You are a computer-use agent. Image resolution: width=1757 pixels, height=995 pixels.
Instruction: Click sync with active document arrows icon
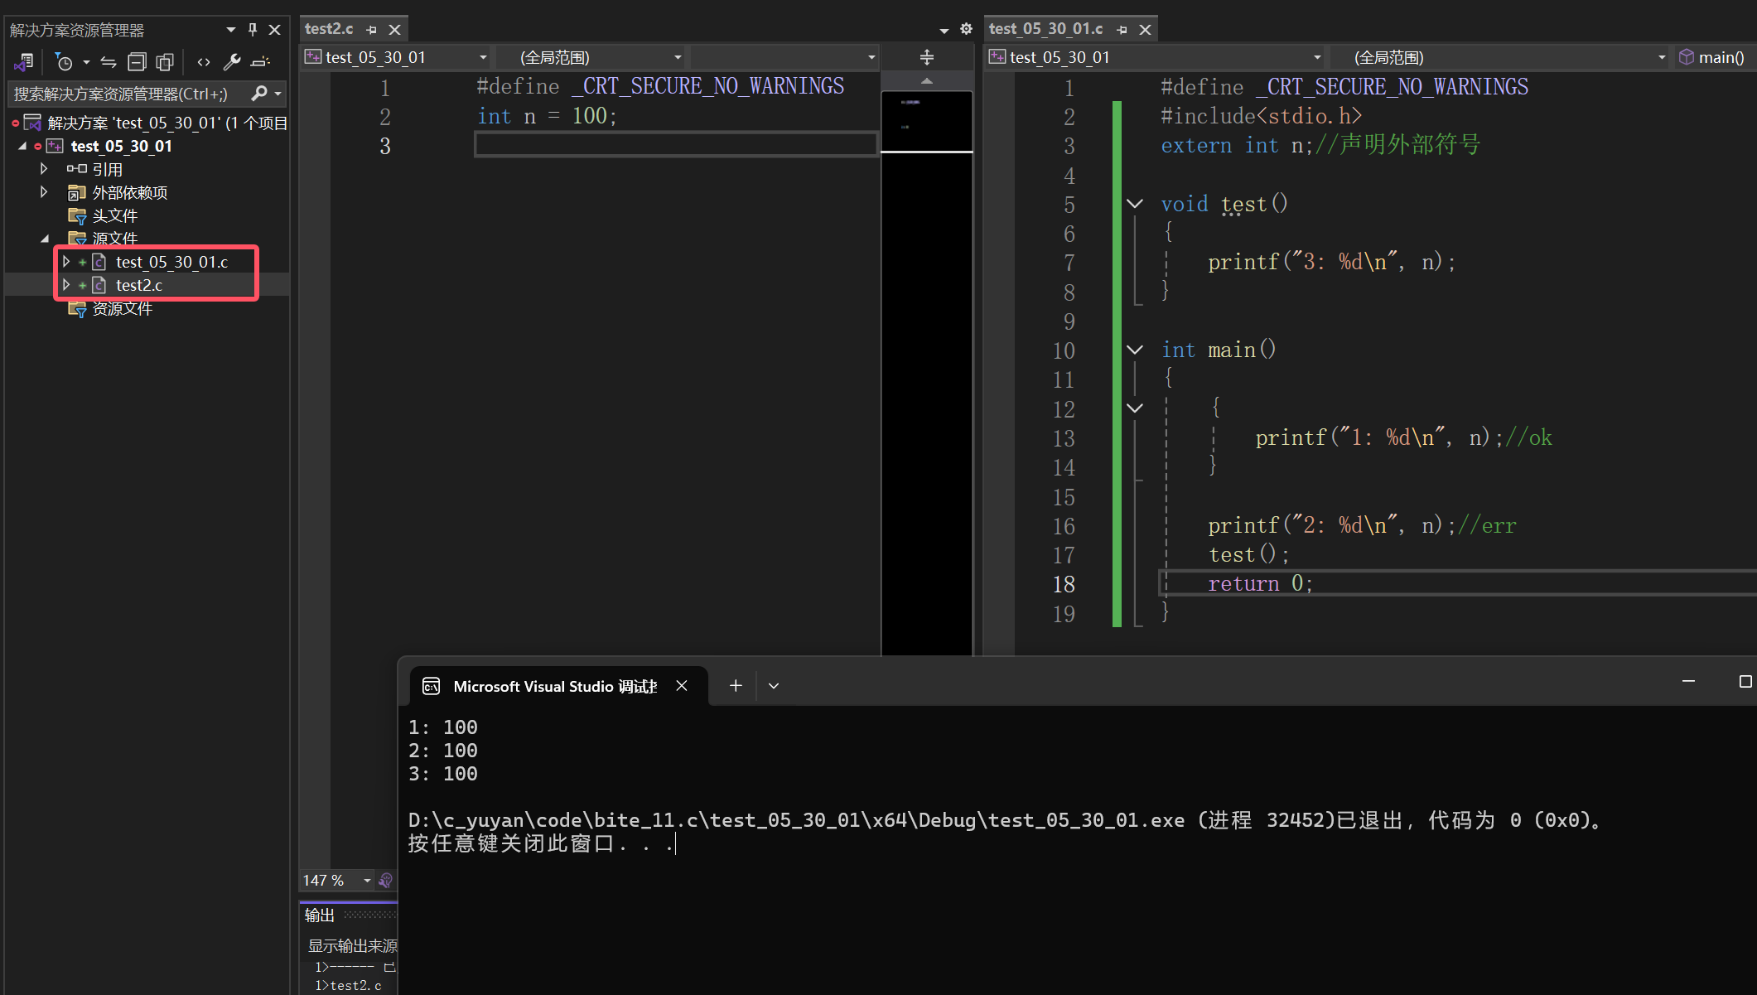[109, 62]
